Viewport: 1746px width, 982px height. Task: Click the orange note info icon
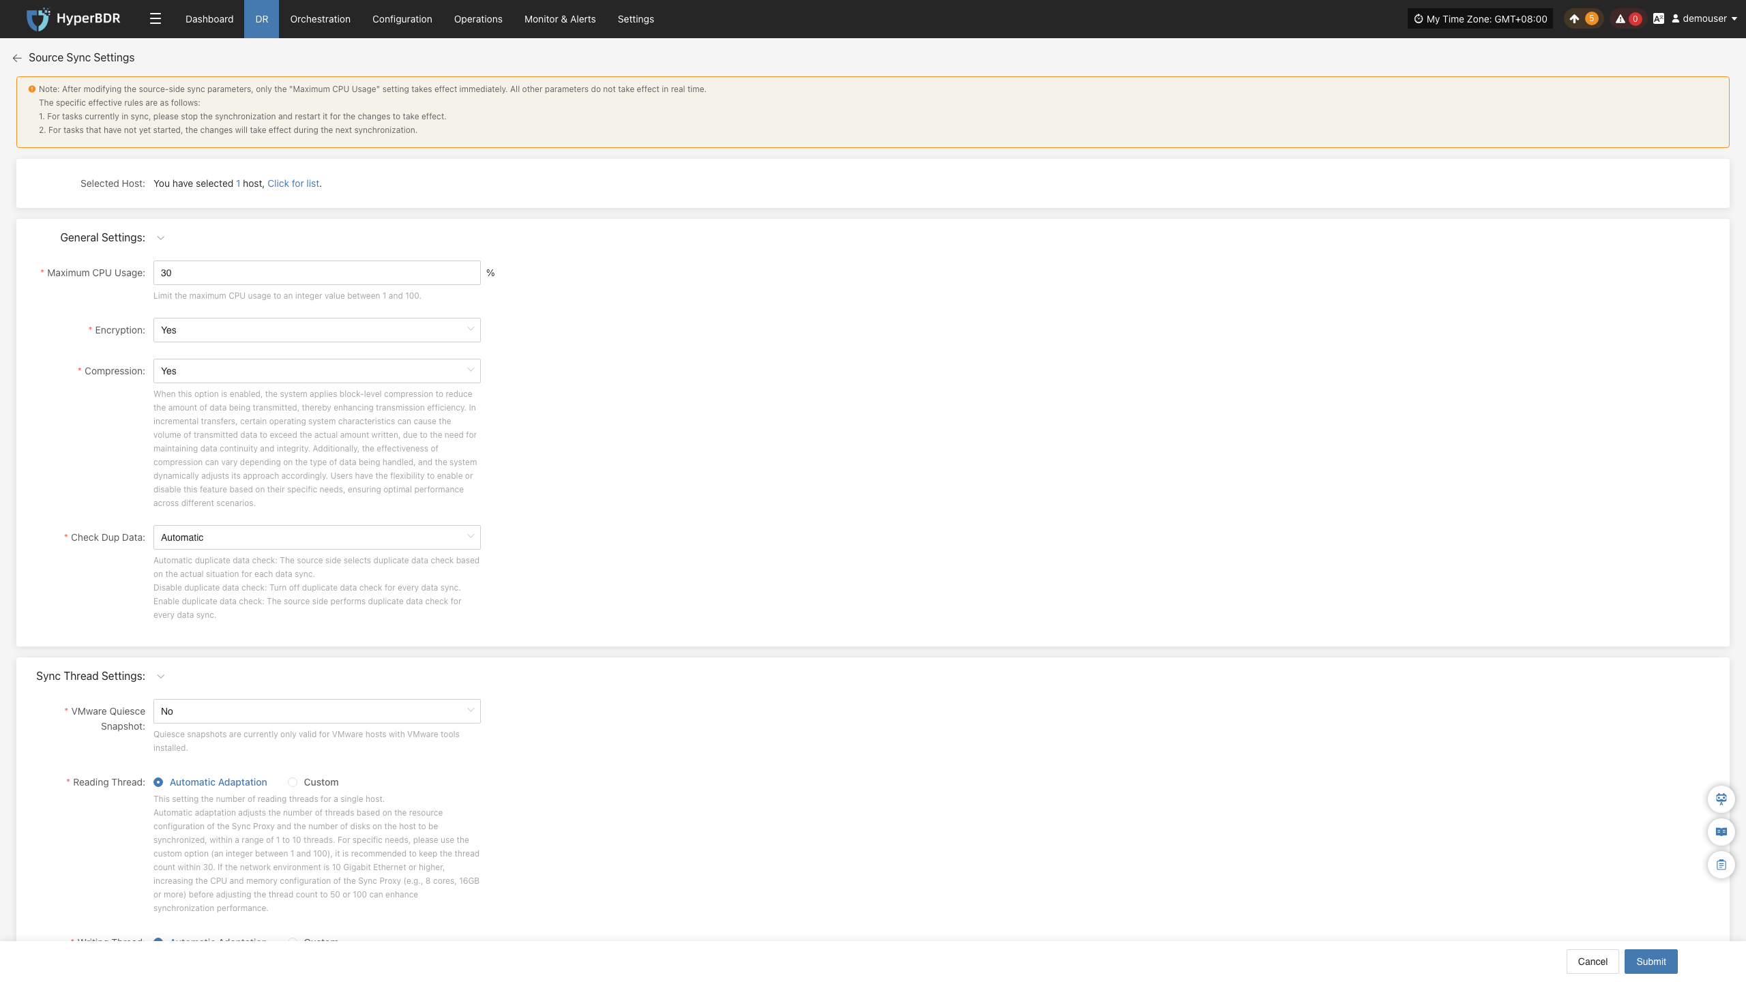pyautogui.click(x=32, y=89)
